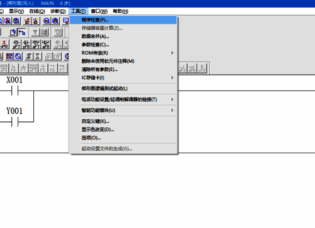315x228 pixels.
Task: Choose 程序检查(P) from Tools menu
Action: tap(123, 20)
